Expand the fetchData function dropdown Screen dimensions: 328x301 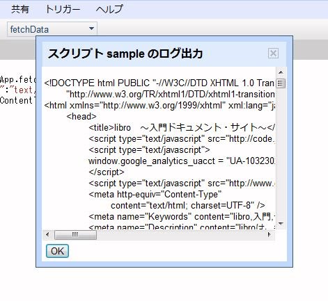[x=52, y=29]
